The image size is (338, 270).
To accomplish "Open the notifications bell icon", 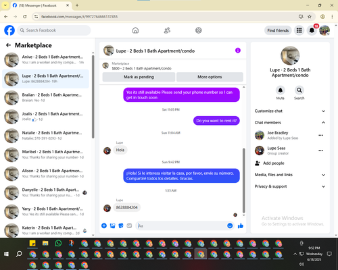I will [x=312, y=30].
